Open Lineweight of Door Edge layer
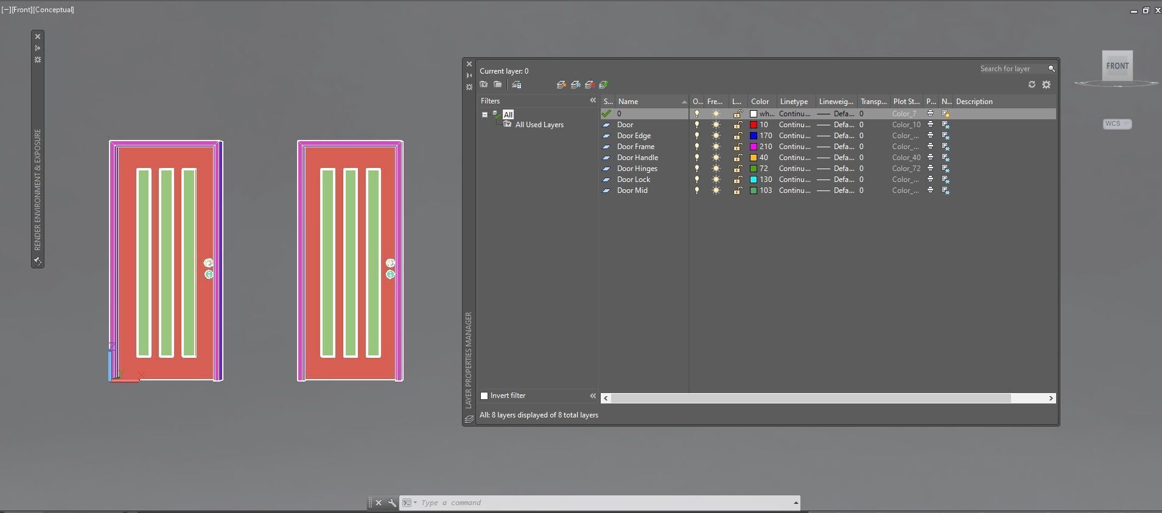Image resolution: width=1162 pixels, height=513 pixels. pyautogui.click(x=836, y=136)
